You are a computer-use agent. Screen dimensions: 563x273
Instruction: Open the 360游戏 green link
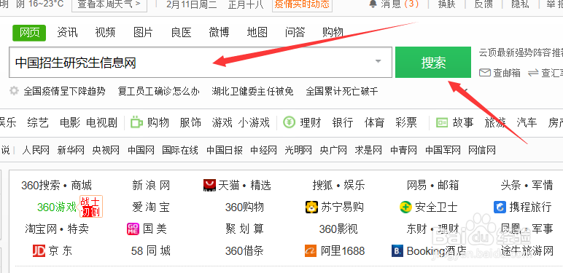(57, 207)
